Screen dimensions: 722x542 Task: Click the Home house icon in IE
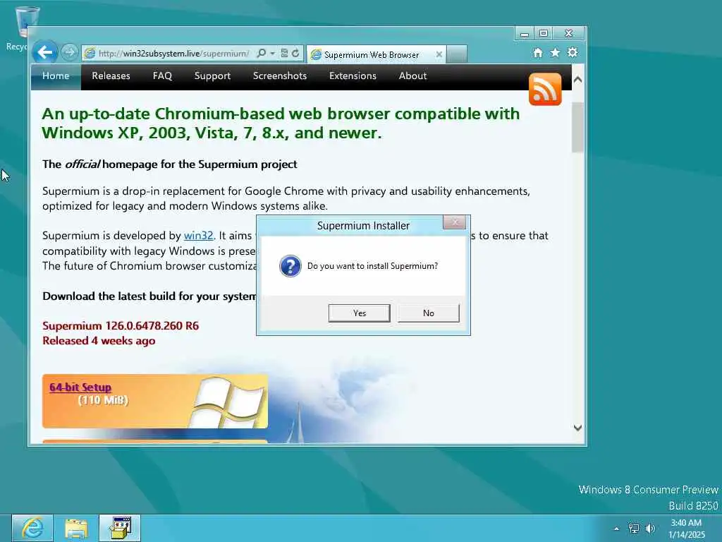[x=538, y=52]
